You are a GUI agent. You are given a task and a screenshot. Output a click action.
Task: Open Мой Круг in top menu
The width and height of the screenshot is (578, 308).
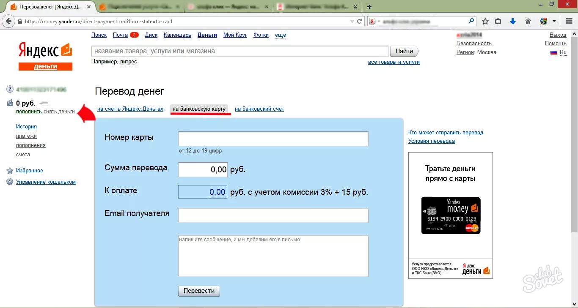pyautogui.click(x=235, y=35)
